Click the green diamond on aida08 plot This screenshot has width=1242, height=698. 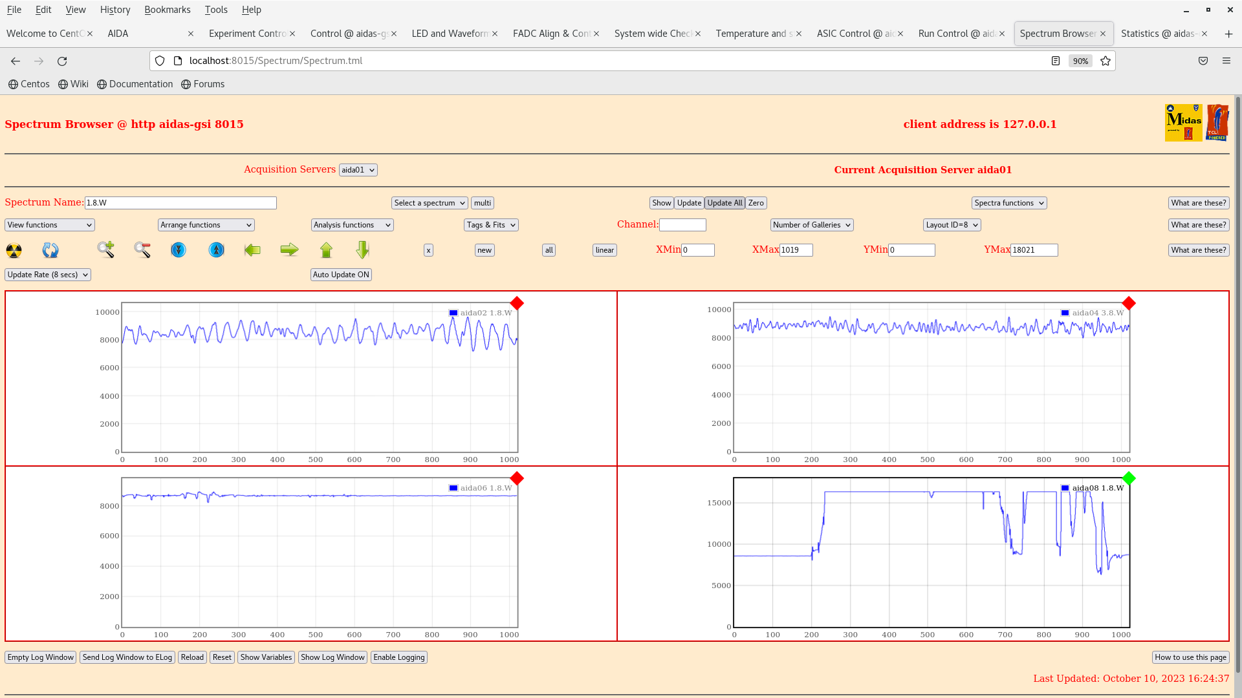click(1129, 478)
